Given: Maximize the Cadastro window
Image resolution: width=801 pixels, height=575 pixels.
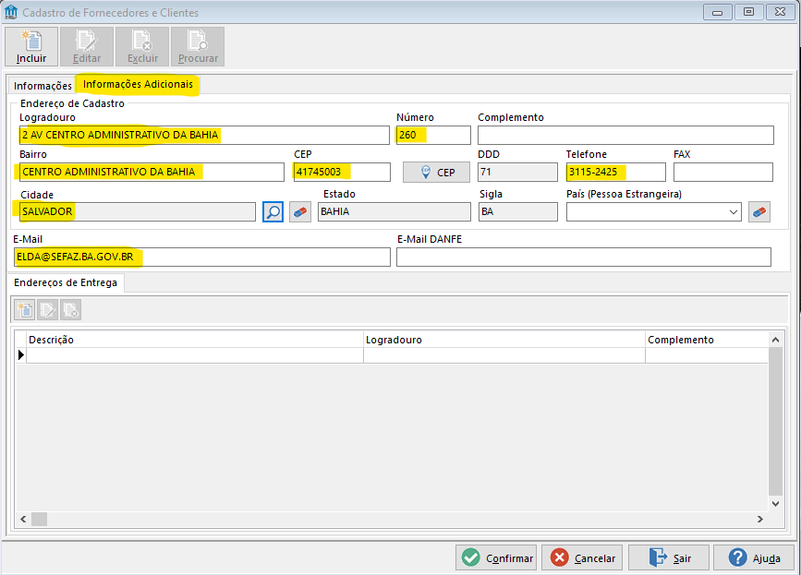Looking at the screenshot, I should (x=749, y=12).
